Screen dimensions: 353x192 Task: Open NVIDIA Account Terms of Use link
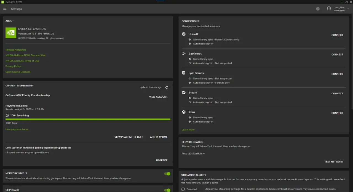tap(22, 61)
